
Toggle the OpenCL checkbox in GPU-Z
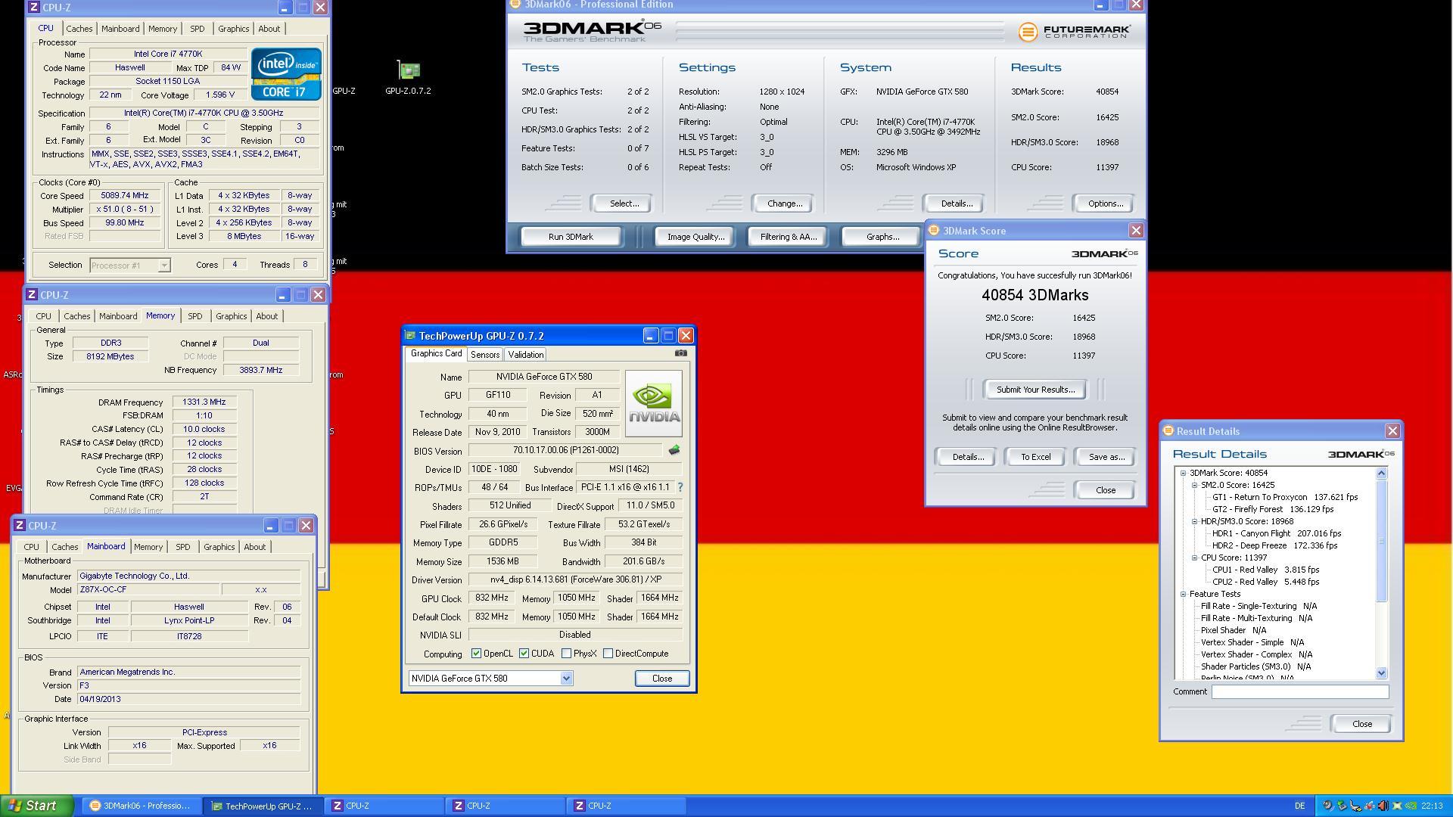[476, 654]
